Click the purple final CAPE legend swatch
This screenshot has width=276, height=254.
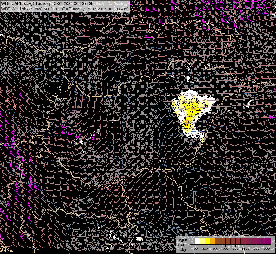268,241
